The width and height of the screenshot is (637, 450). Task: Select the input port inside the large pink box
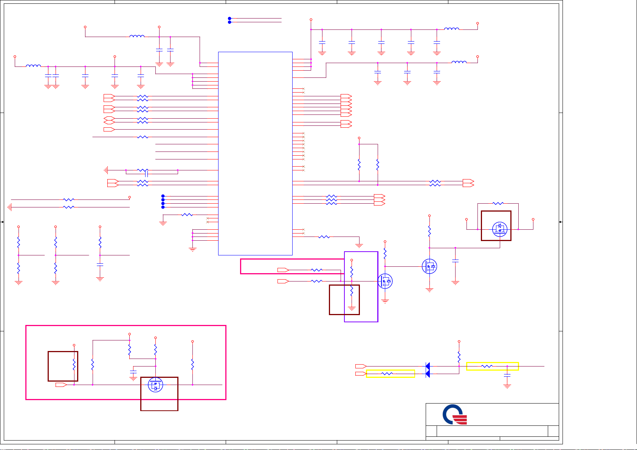[x=61, y=385]
